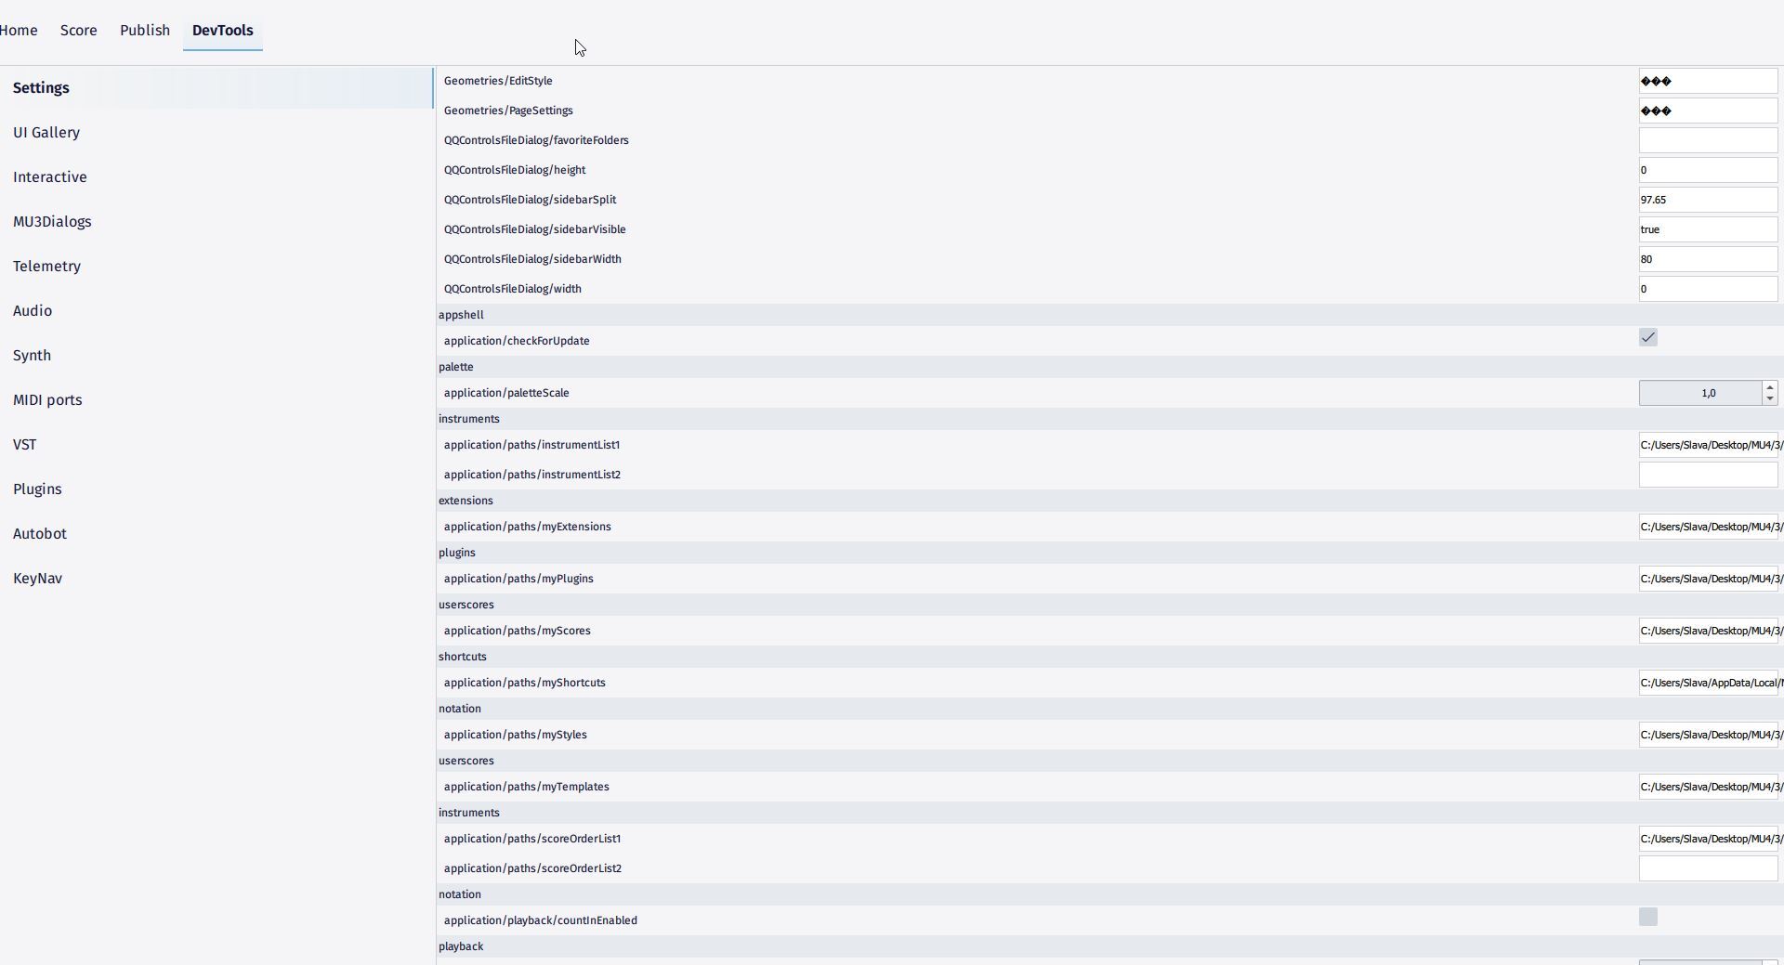The width and height of the screenshot is (1784, 965).
Task: Open the Autobot section
Action: point(41,533)
